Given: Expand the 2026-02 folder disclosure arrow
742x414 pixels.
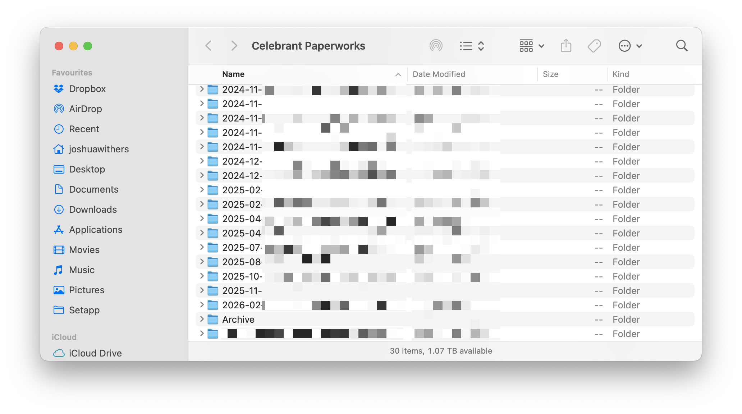Looking at the screenshot, I should coord(202,305).
